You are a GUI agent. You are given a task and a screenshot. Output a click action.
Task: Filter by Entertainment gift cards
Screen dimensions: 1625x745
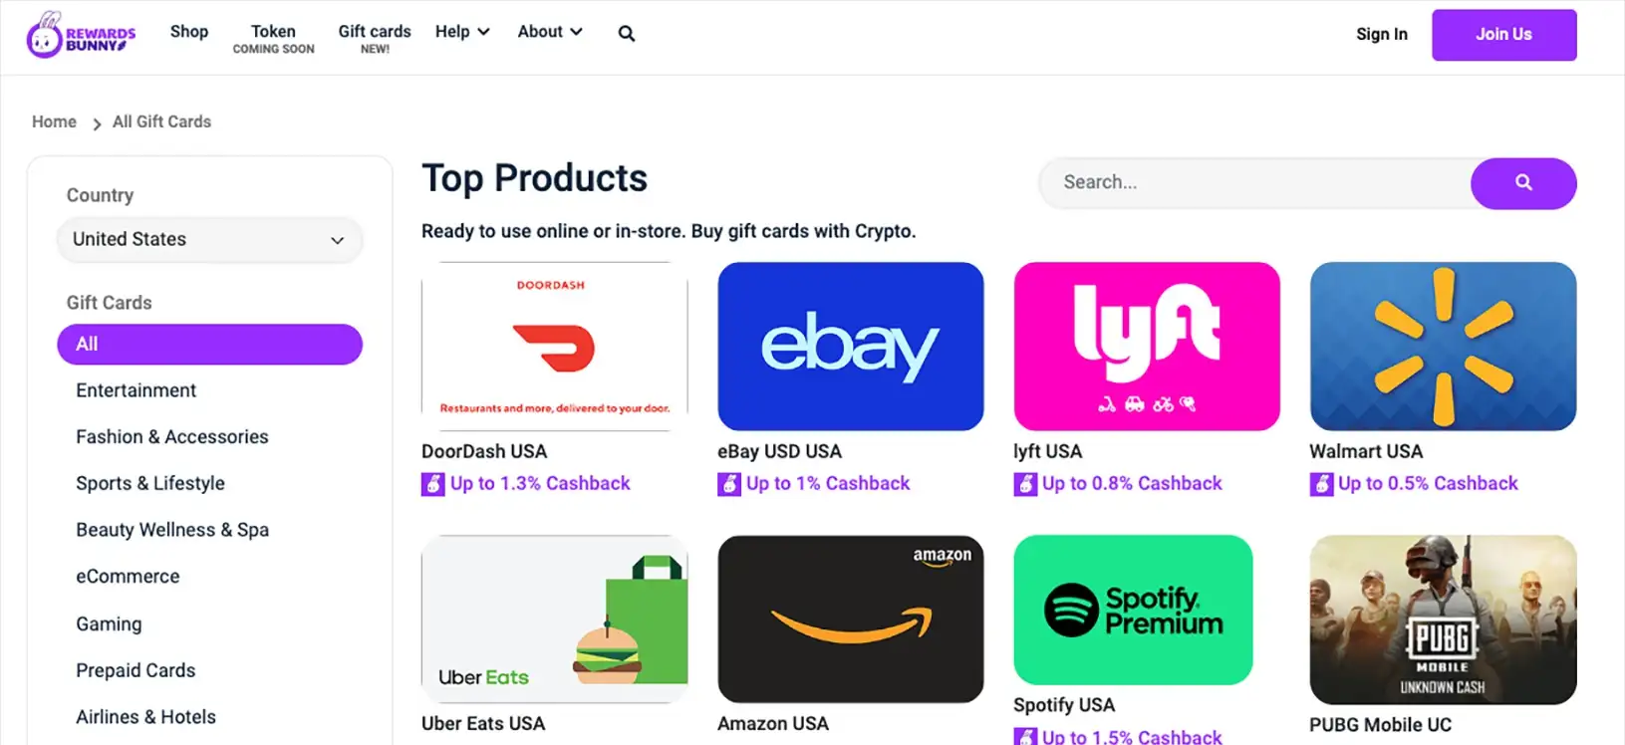136,390
